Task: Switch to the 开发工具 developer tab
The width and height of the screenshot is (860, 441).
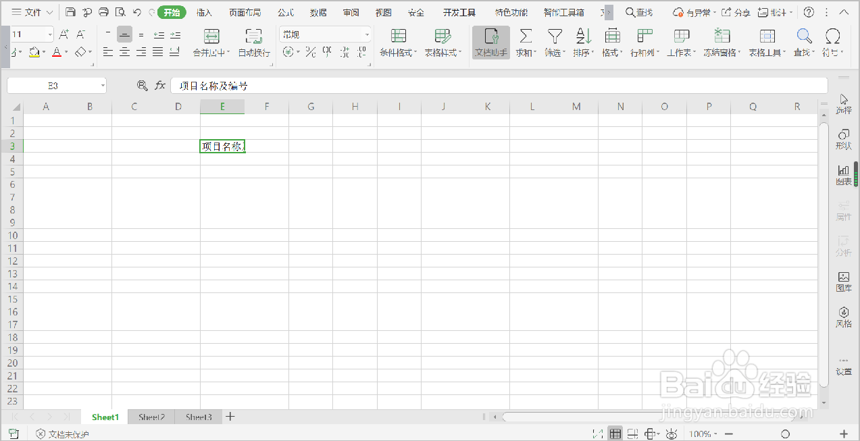Action: [459, 12]
